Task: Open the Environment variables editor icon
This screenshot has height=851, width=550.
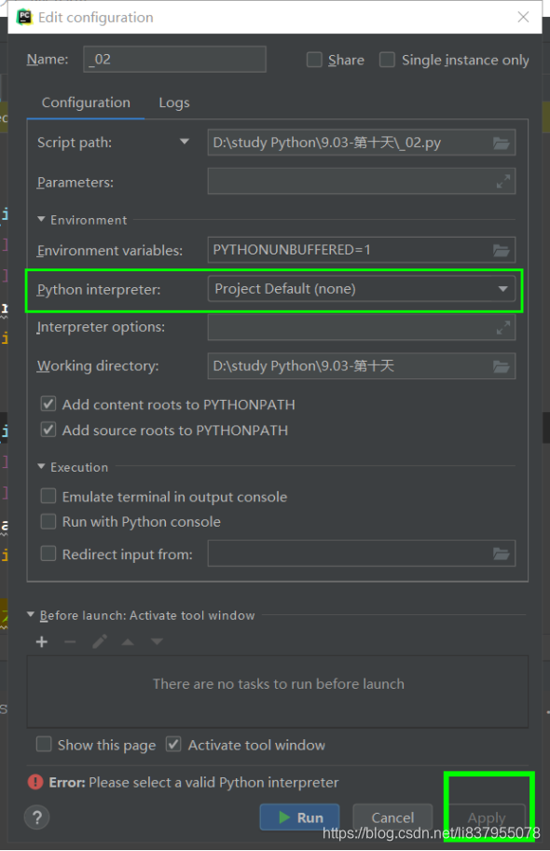Action: pos(501,250)
